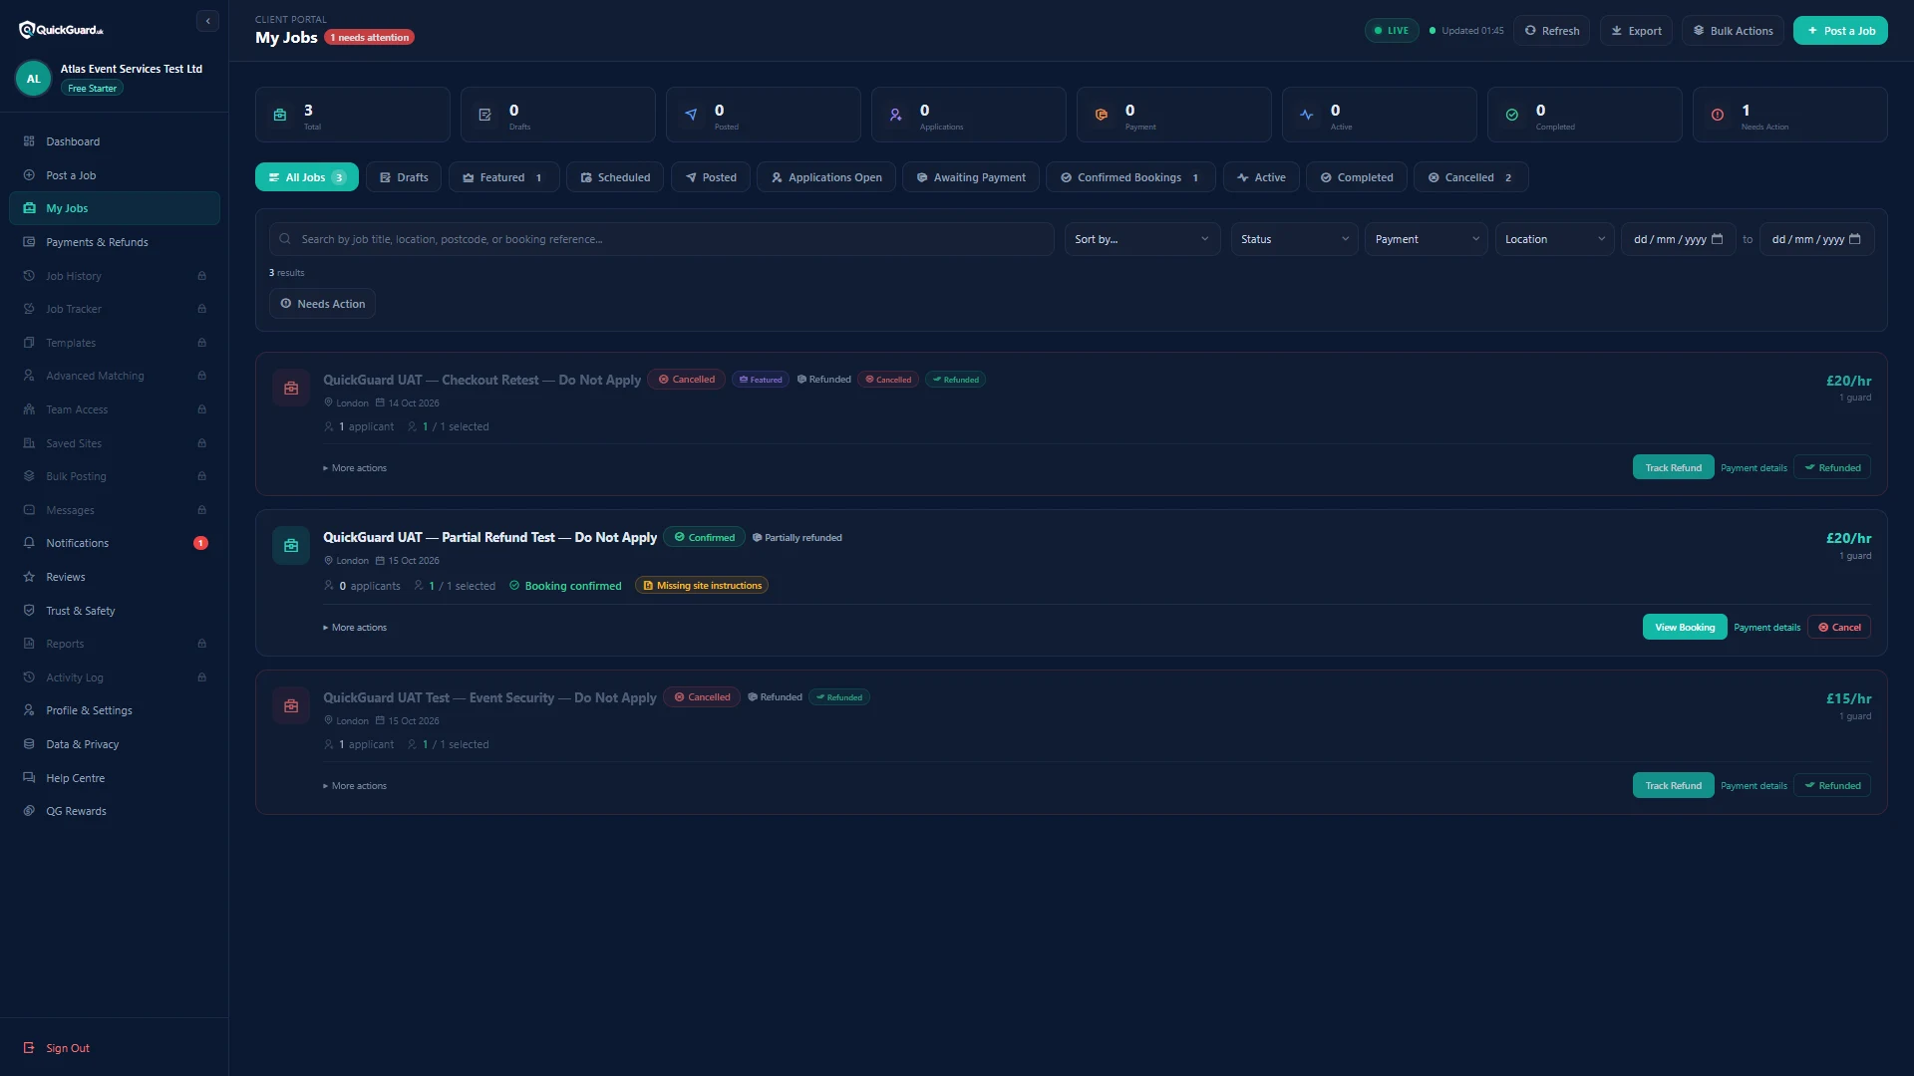Expand More actions on Checkout Retest job

tap(355, 468)
